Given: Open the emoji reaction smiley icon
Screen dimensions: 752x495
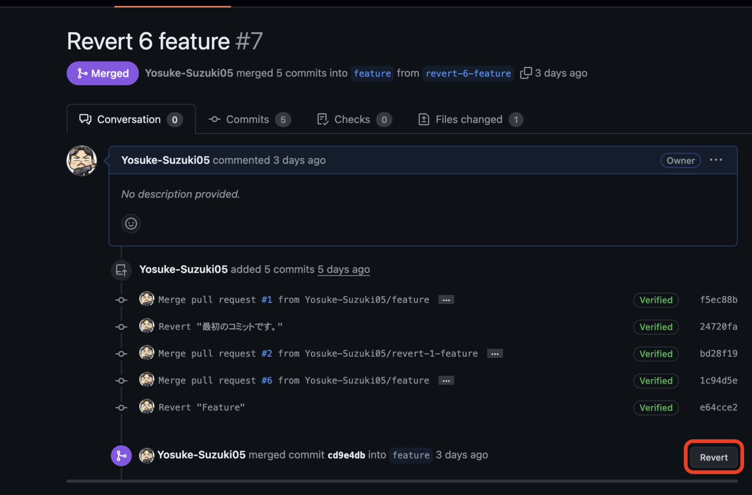Looking at the screenshot, I should [x=131, y=223].
